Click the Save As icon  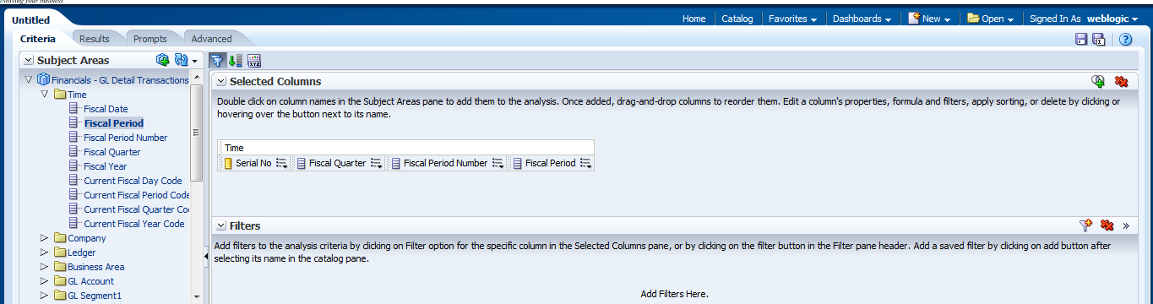click(1099, 39)
